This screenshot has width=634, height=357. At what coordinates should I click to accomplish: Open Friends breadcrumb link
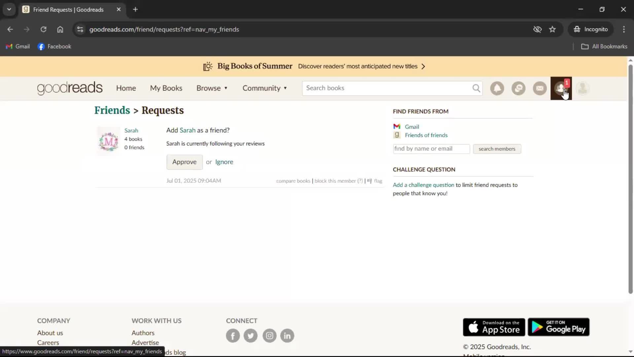(x=112, y=110)
